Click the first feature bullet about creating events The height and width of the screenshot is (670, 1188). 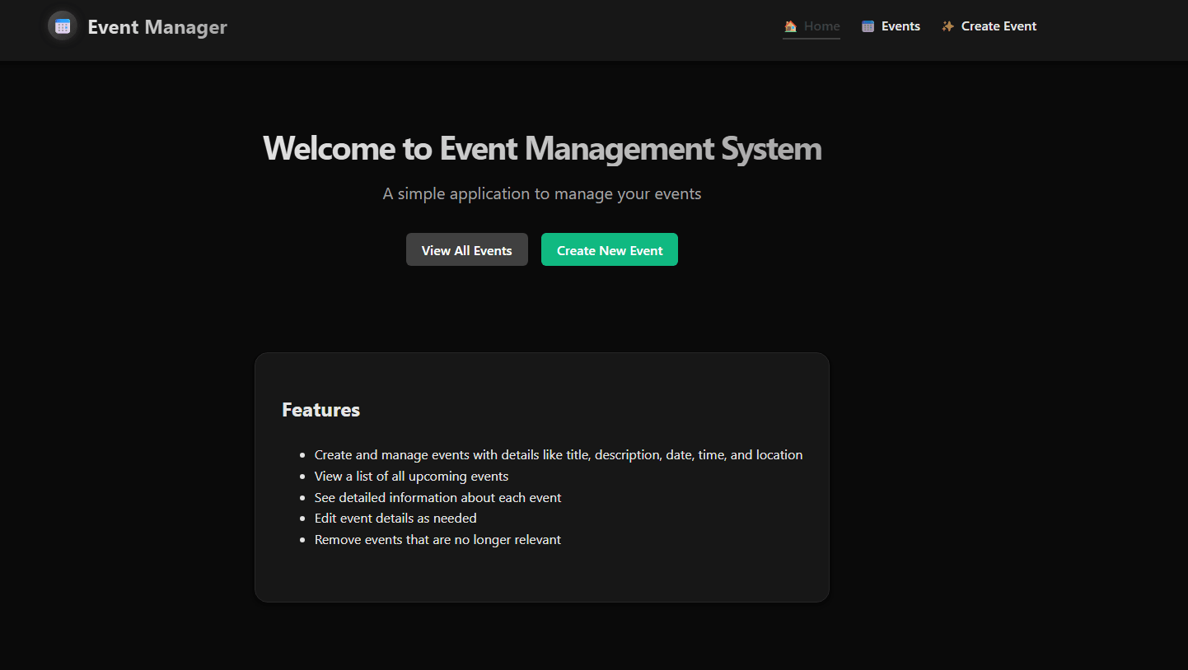pos(558,454)
